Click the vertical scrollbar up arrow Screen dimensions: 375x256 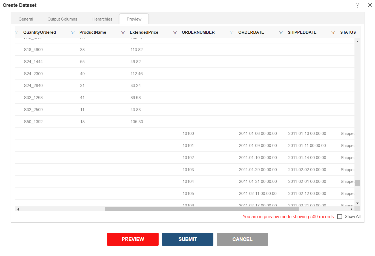click(357, 41)
